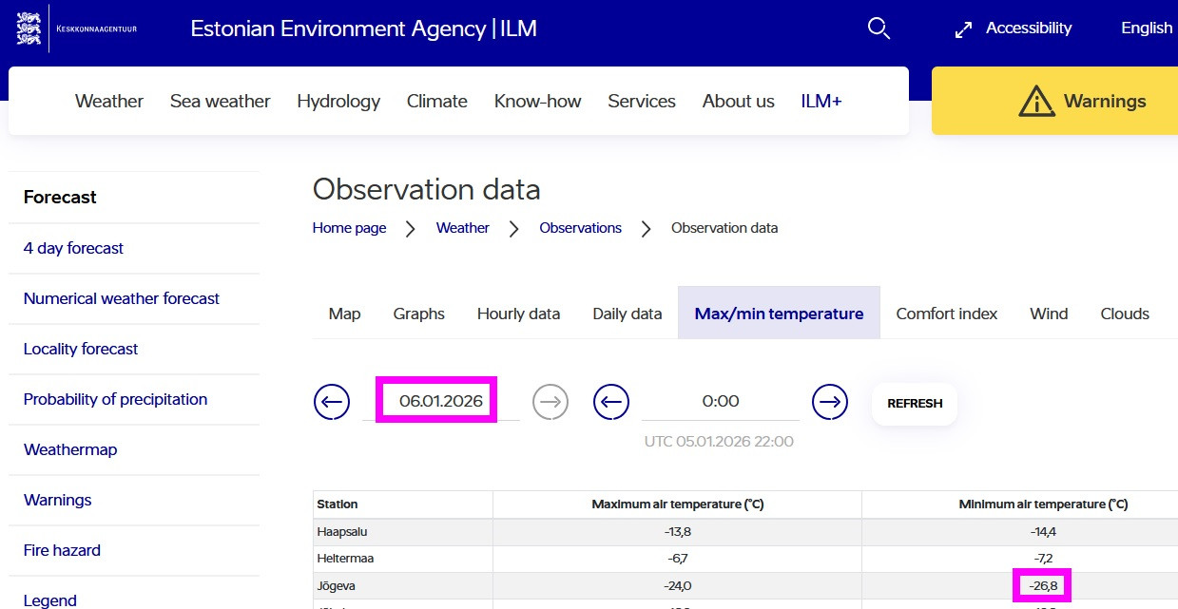Screen dimensions: 1178x609
Task: Click the Accessibility arrows icon
Action: pyautogui.click(x=963, y=29)
